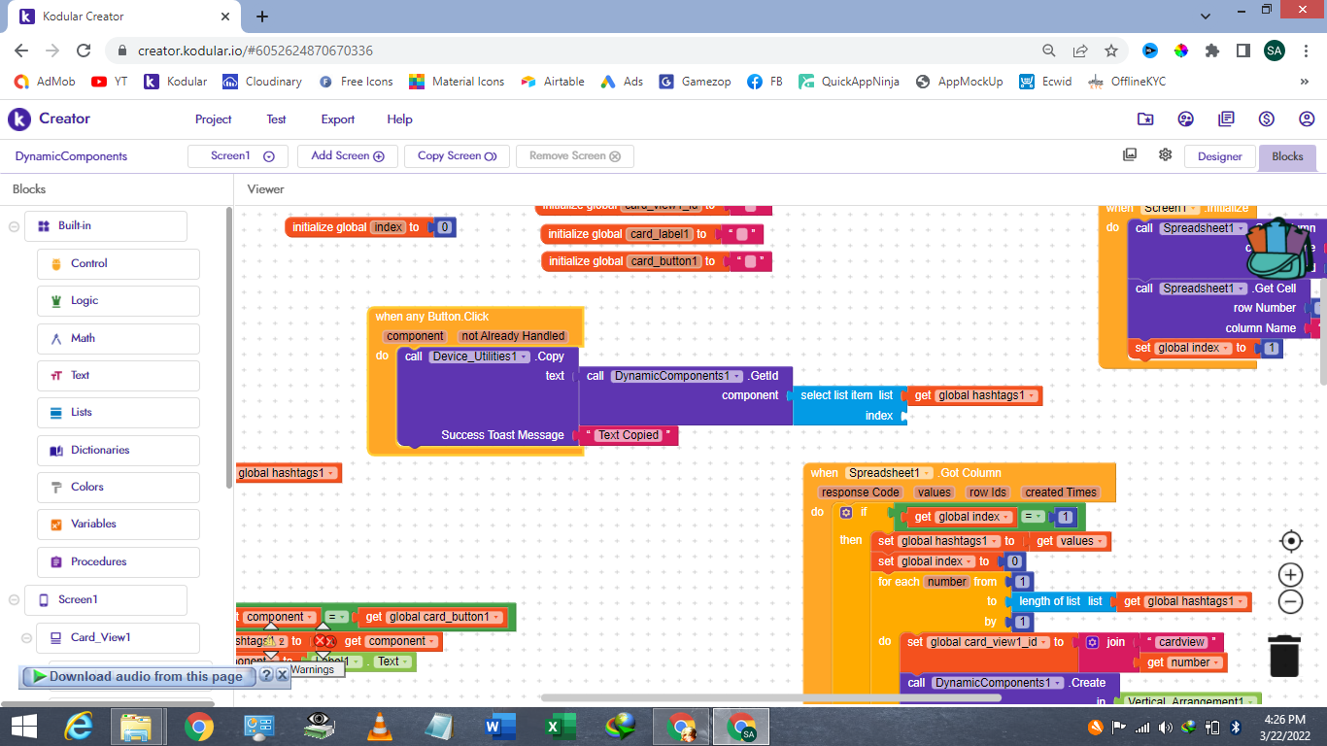Zoom out with the minus icon
The height and width of the screenshot is (746, 1327).
pyautogui.click(x=1290, y=601)
